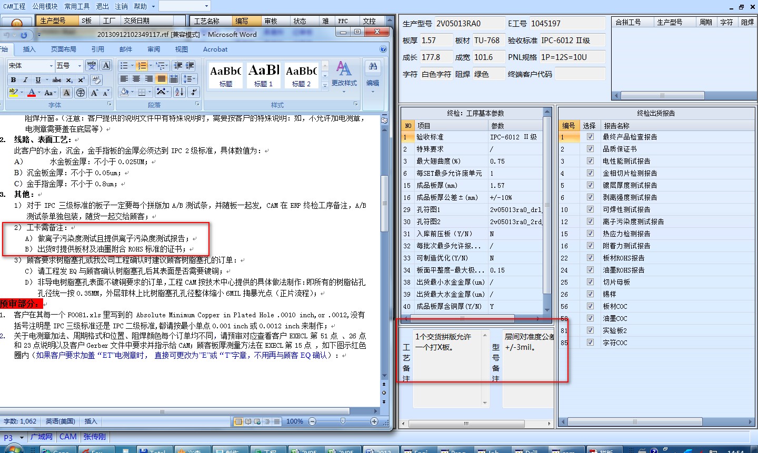Open the 帮助 menu dropdown arrow
This screenshot has width=758, height=453.
tap(153, 6)
